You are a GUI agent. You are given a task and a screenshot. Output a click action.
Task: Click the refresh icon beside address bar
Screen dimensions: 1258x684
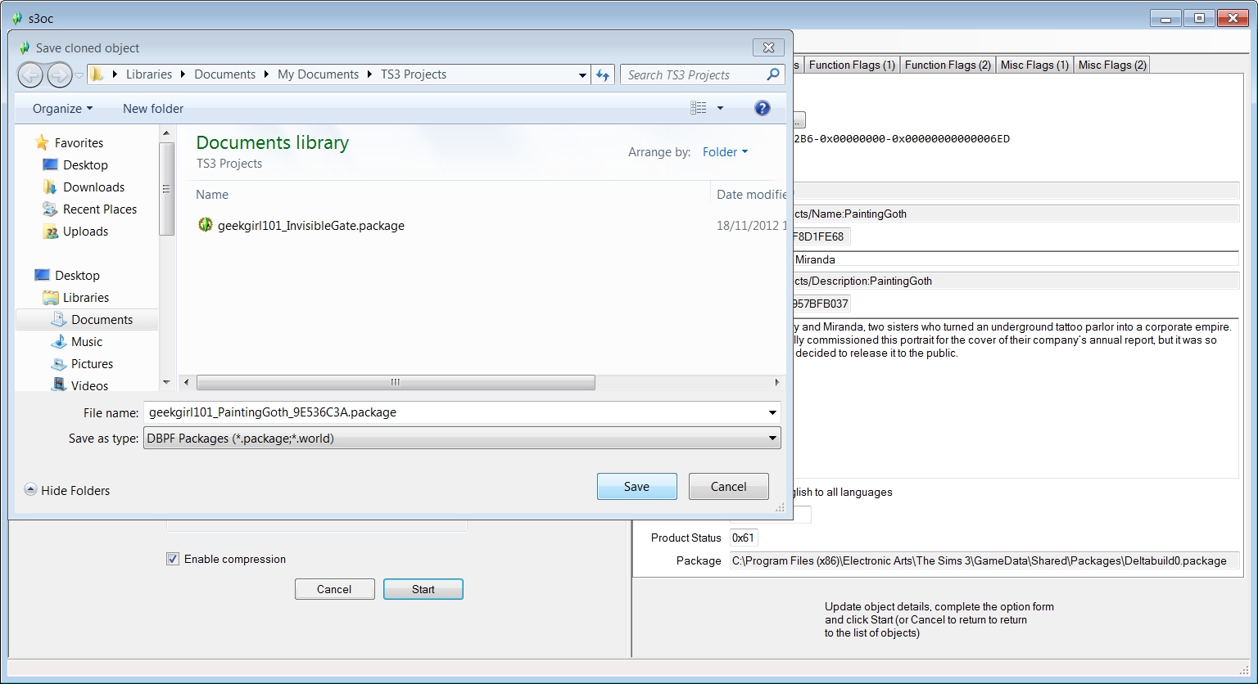tap(603, 75)
